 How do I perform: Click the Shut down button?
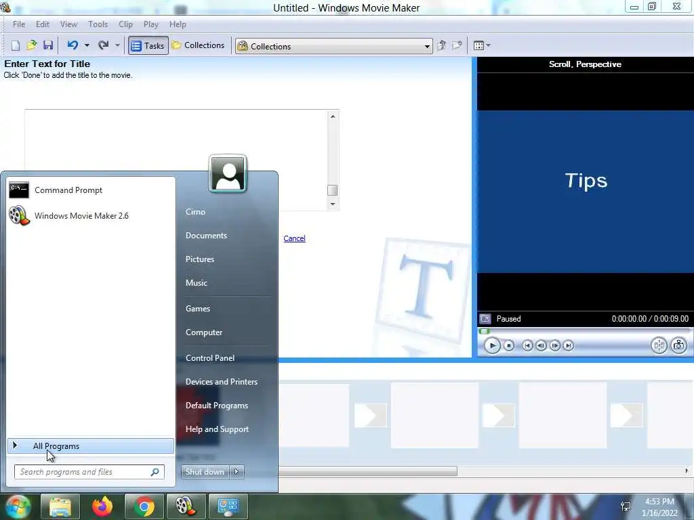click(205, 472)
